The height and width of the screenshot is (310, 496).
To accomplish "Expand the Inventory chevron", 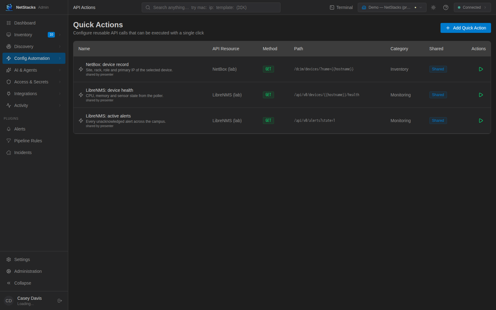I will tap(60, 35).
